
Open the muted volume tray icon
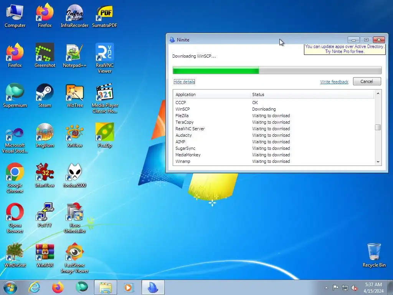click(x=354, y=288)
